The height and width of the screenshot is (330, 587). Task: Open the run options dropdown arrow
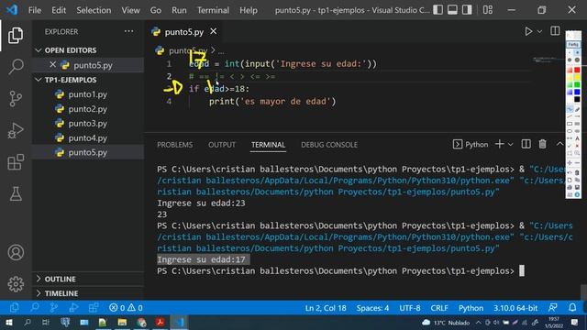point(539,32)
